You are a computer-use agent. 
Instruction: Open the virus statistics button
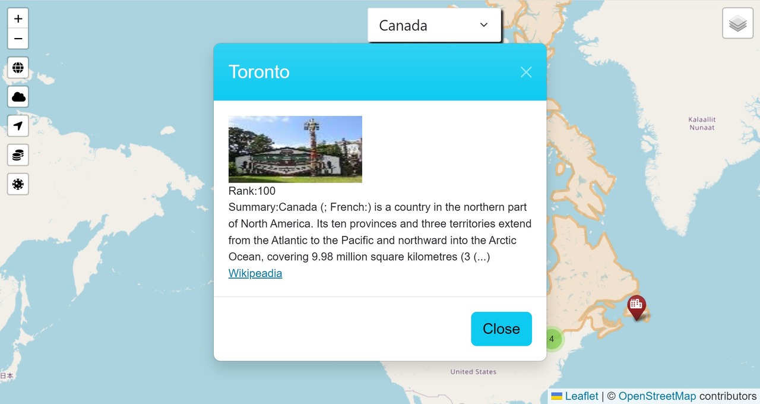18,184
